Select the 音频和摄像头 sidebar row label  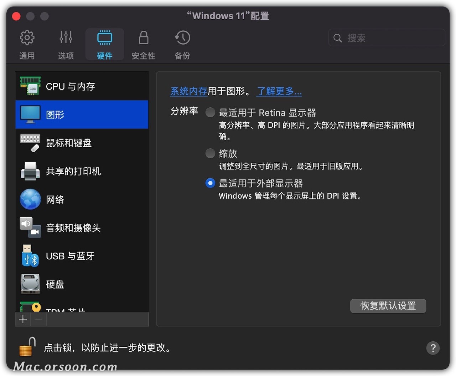click(73, 228)
